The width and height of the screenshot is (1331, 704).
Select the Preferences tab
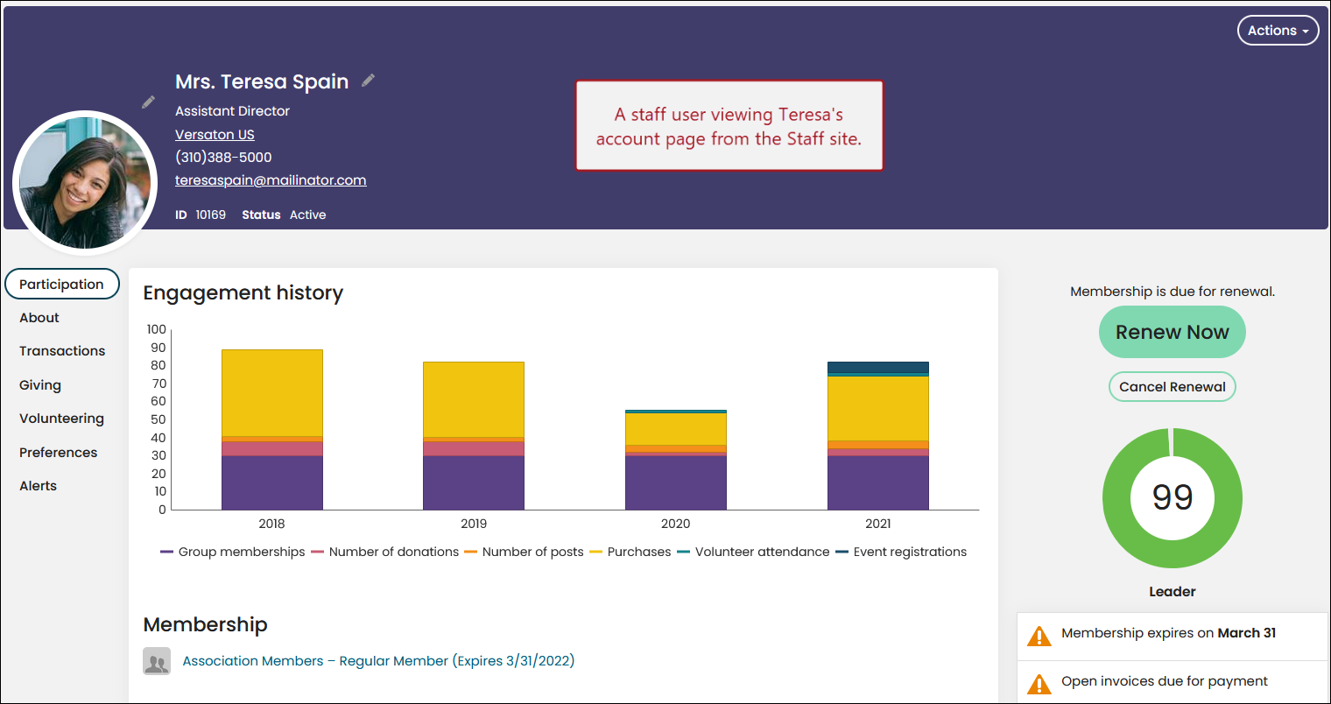click(x=59, y=453)
